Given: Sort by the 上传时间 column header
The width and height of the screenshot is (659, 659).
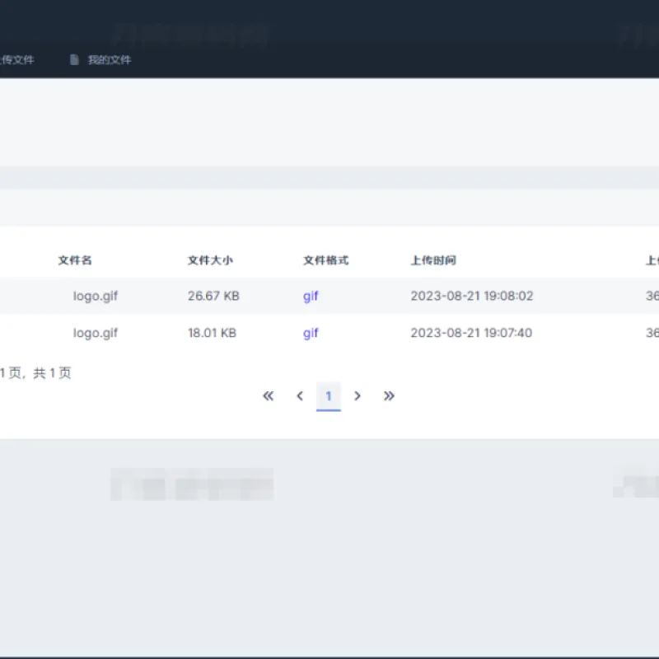Looking at the screenshot, I should point(433,260).
